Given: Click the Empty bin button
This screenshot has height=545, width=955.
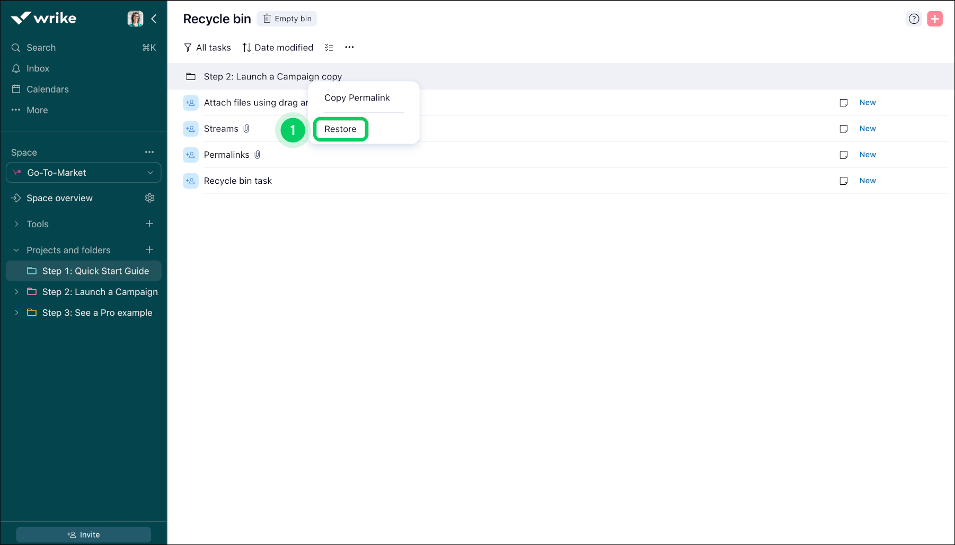Looking at the screenshot, I should click(287, 19).
